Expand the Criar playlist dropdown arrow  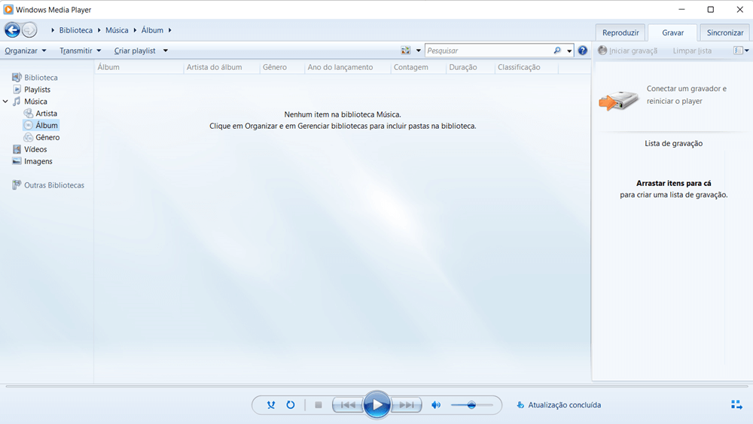(166, 50)
